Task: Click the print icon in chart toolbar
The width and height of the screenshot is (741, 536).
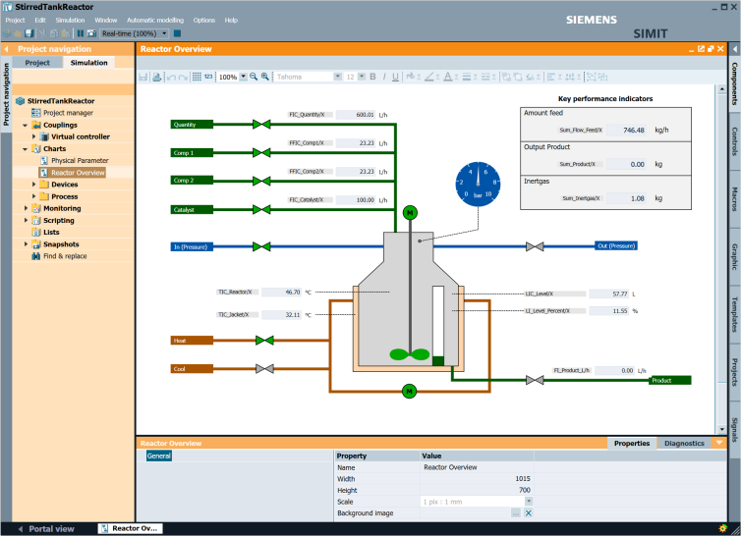Action: 157,77
